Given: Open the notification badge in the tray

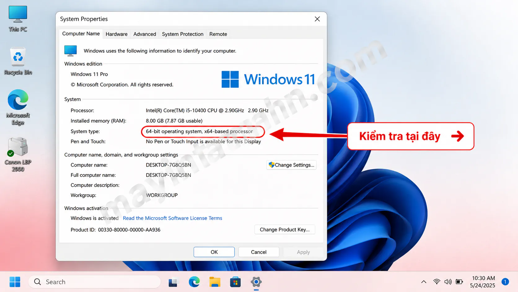Looking at the screenshot, I should 505,282.
